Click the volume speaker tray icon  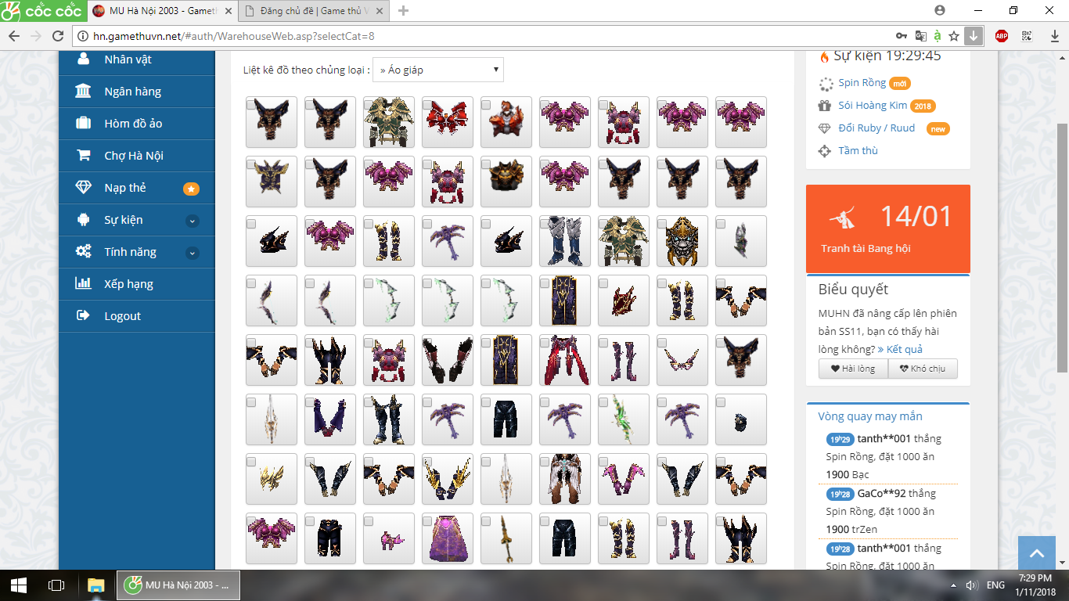point(971,585)
